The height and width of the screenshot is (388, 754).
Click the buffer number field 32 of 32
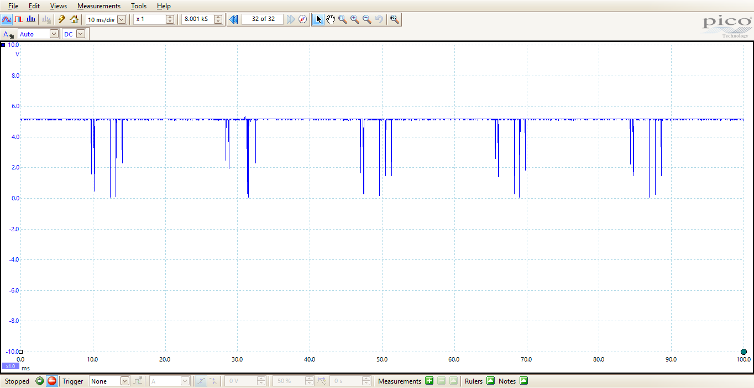(x=263, y=19)
